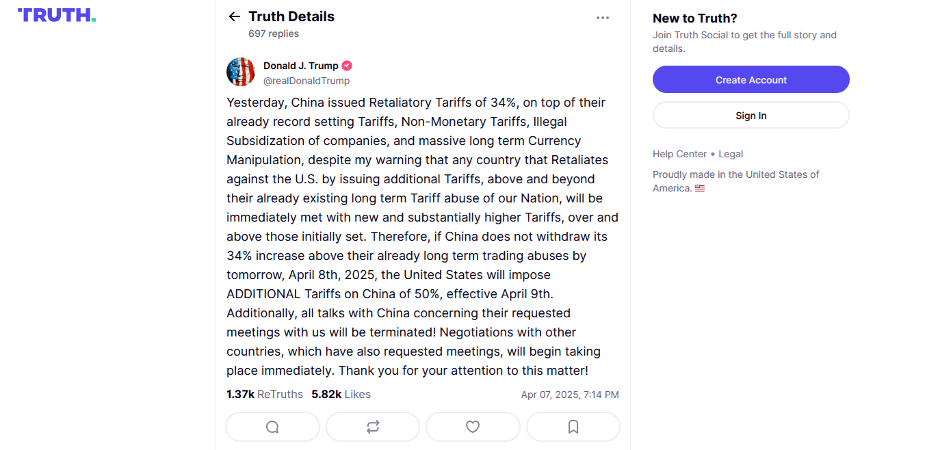Click the red verified badge icon
The image size is (927, 450).
[x=347, y=66]
